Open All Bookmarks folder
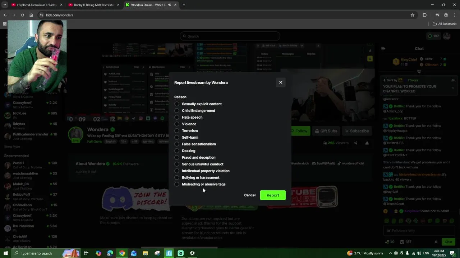The width and height of the screenshot is (460, 258). [x=445, y=24]
